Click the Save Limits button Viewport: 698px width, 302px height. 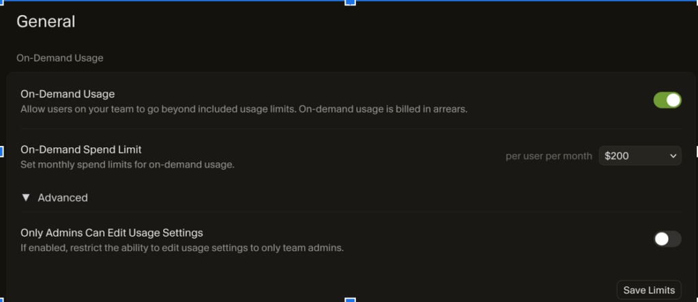(x=649, y=290)
